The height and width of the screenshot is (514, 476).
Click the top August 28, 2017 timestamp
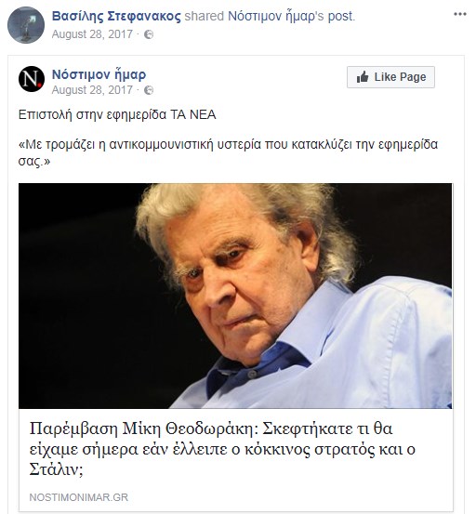92,34
